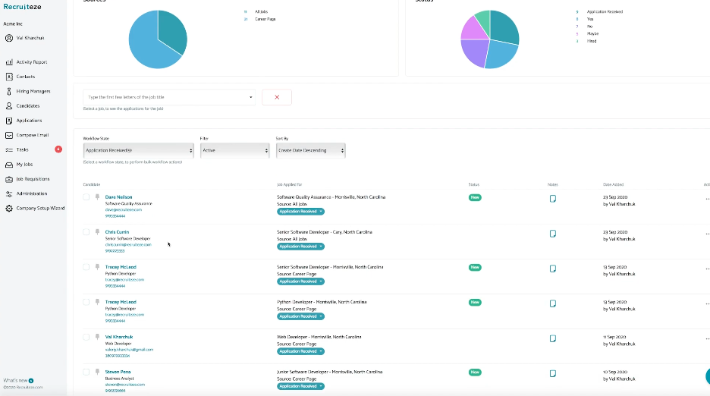Click the pin icon beside Dave Neilson
710x396 pixels.
(x=97, y=197)
